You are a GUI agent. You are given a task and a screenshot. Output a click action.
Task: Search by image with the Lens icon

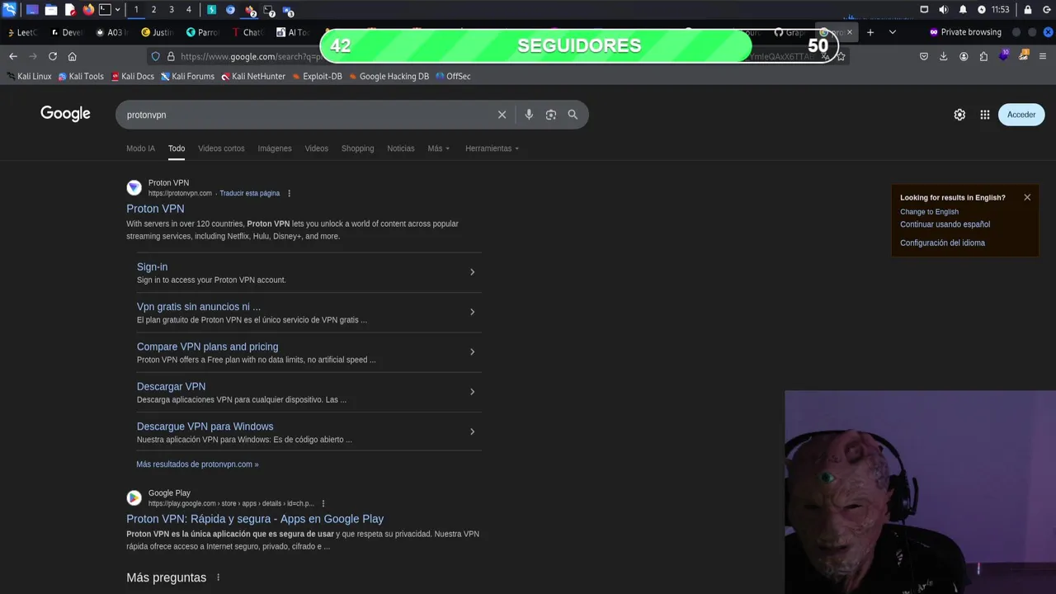(551, 115)
